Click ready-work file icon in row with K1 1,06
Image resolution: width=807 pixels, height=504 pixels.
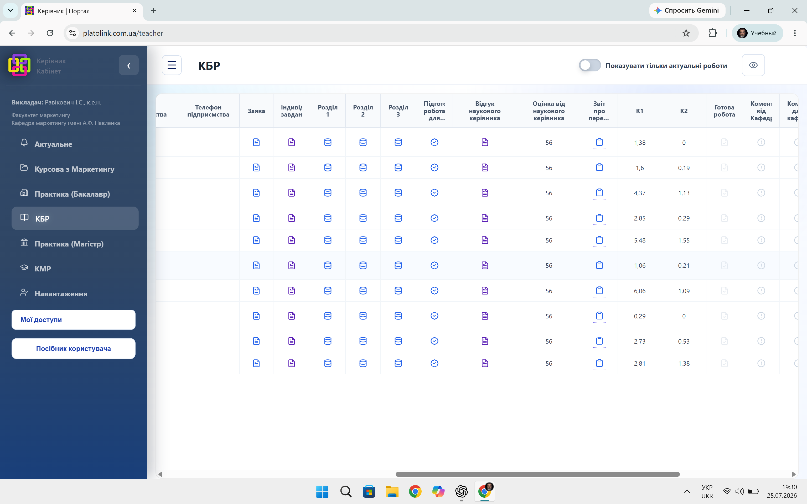coord(724,265)
